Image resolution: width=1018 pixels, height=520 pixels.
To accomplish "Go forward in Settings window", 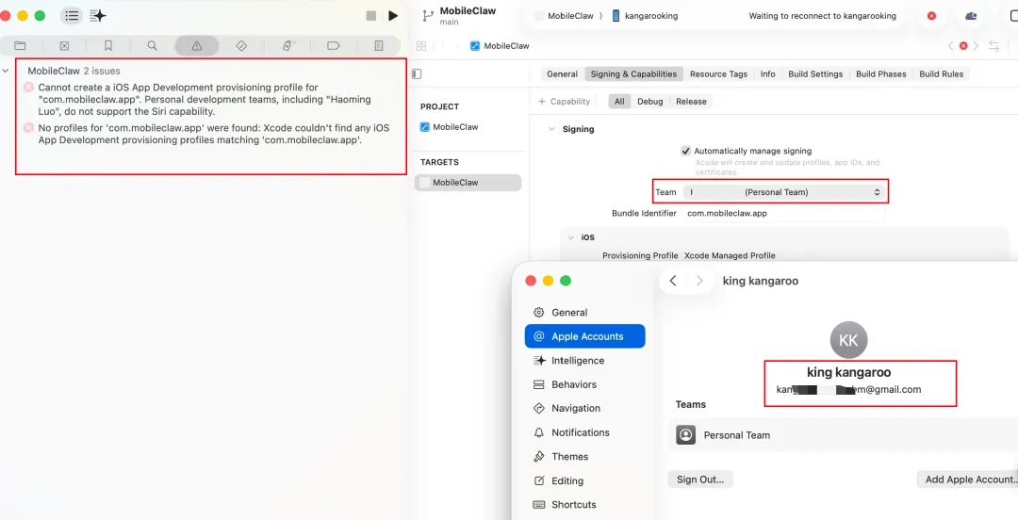I will tap(699, 281).
